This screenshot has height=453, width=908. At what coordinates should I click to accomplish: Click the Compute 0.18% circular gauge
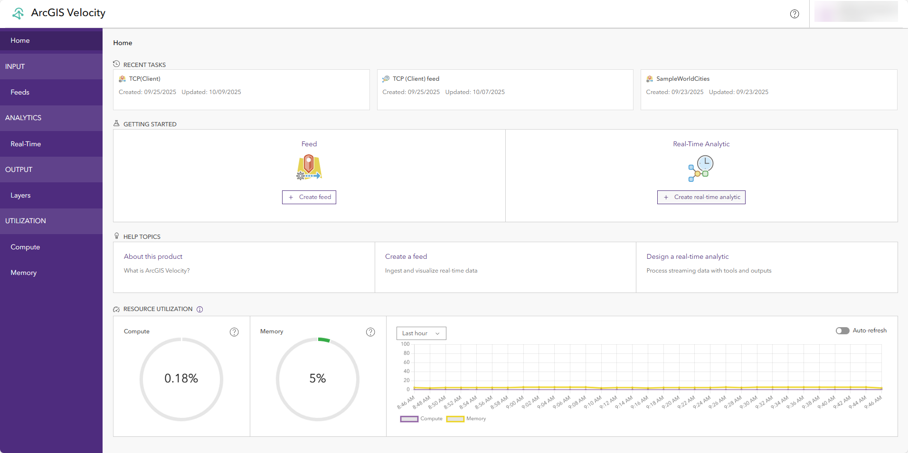[181, 379]
